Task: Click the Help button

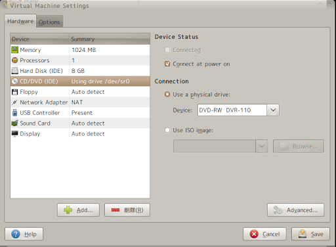Action: [x=24, y=234]
